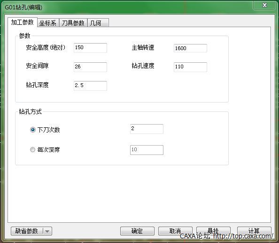Click the 安全间隙 field showing 26
The height and width of the screenshot is (243, 279).
point(90,67)
